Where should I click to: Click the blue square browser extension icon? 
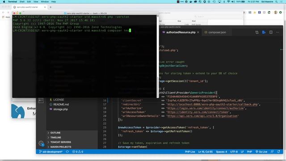pos(259,13)
